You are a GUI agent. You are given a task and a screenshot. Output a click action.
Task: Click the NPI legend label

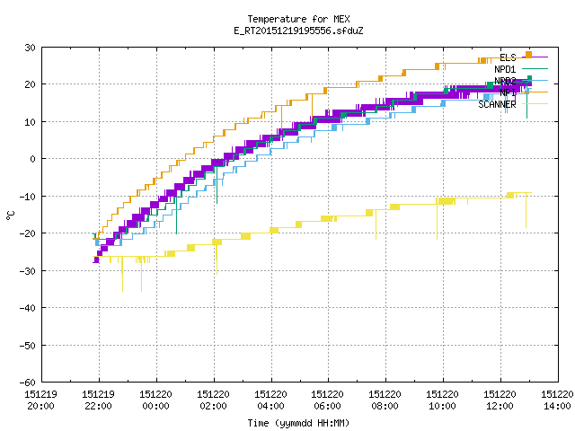tap(508, 92)
